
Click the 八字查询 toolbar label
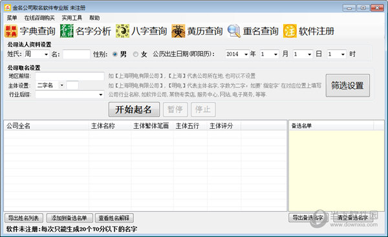[149, 31]
